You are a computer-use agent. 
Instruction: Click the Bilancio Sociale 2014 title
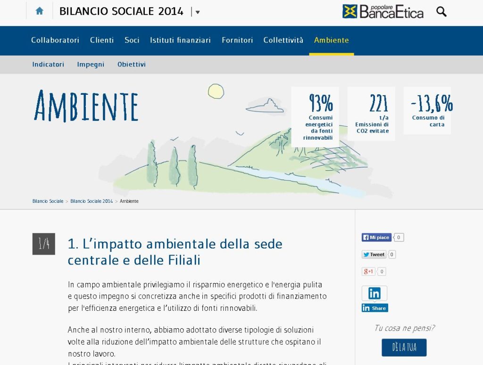tap(121, 11)
